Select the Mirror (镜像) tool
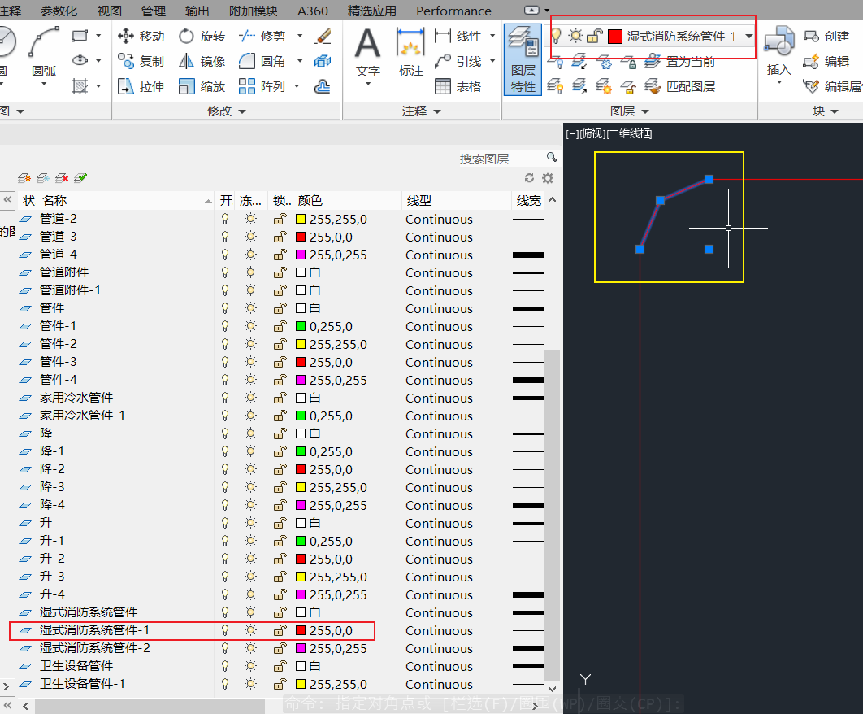The width and height of the screenshot is (863, 714). coord(202,61)
